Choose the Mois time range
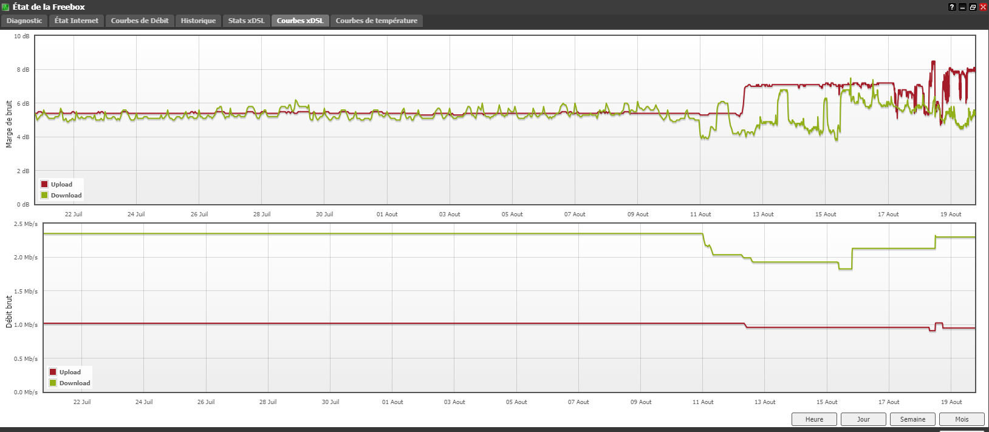Screen dimensions: 989x432 962,419
